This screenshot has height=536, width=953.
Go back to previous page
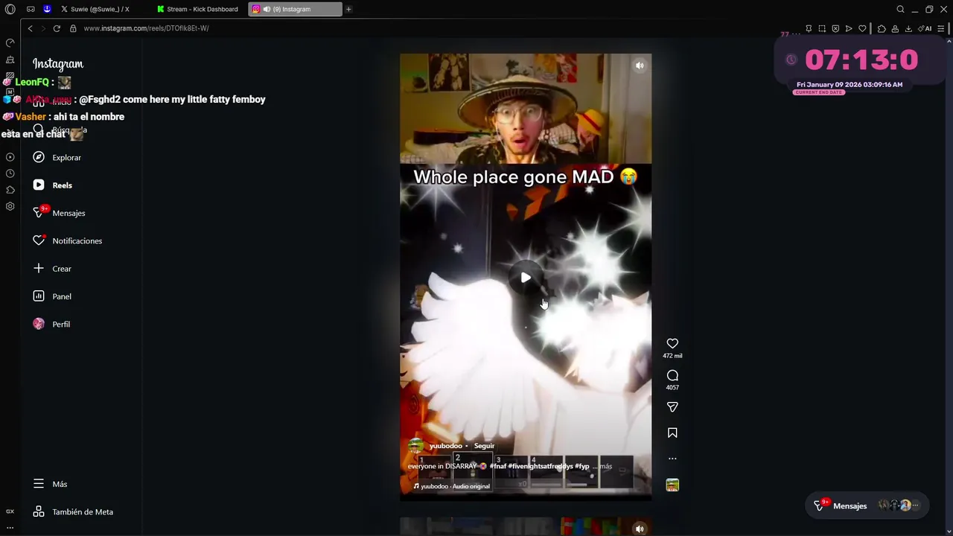pyautogui.click(x=30, y=28)
